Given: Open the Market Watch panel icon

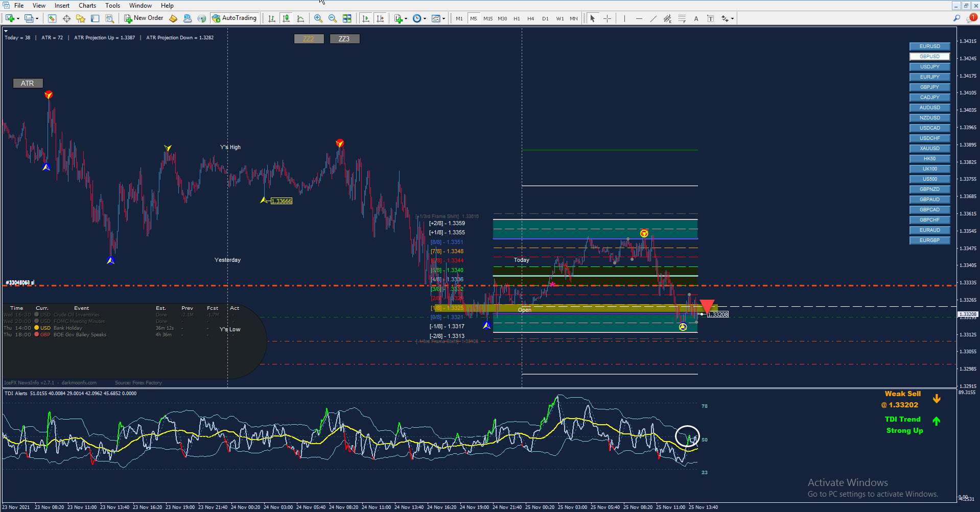Looking at the screenshot, I should point(52,18).
